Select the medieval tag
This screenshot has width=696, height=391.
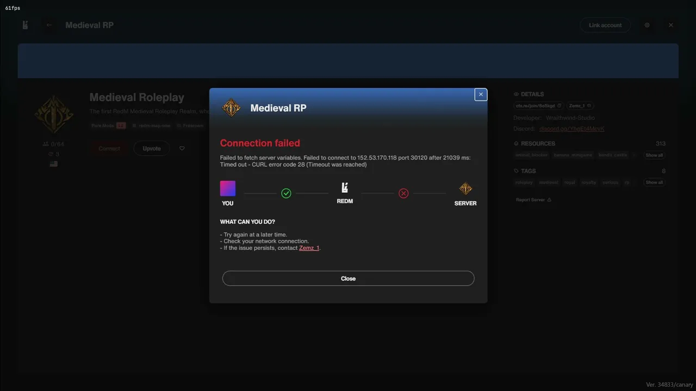[549, 182]
